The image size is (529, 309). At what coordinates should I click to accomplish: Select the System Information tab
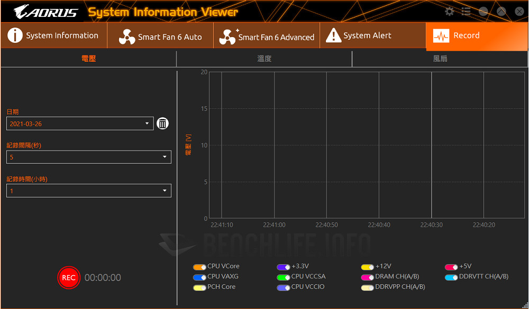(x=53, y=35)
